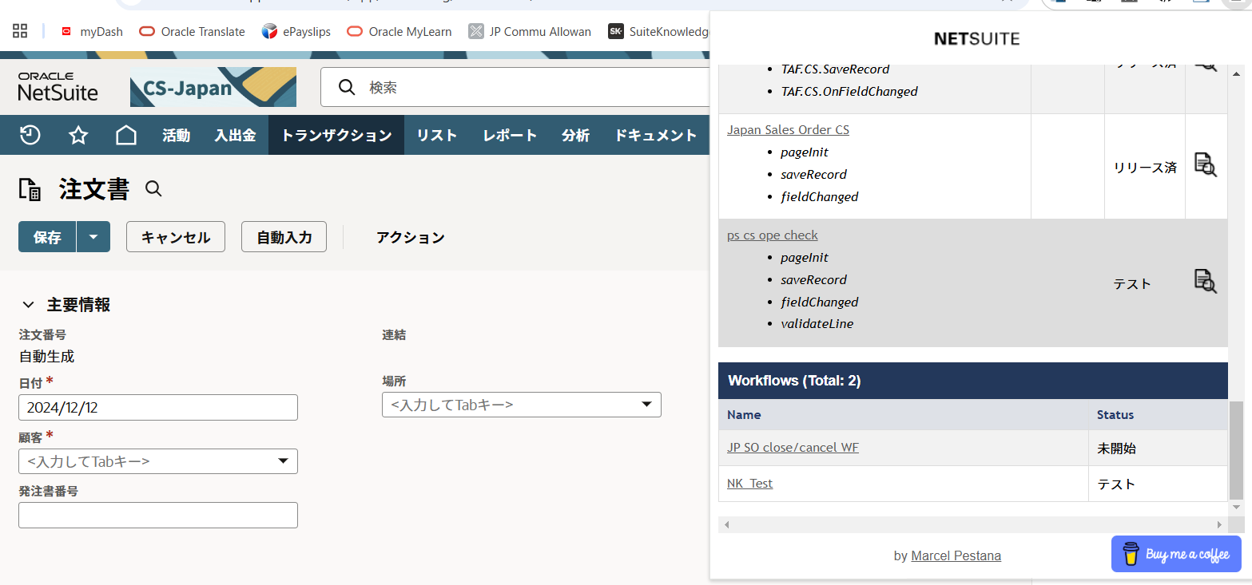Open the 入出金 menu
Image resolution: width=1252 pixels, height=585 pixels.
click(x=235, y=135)
